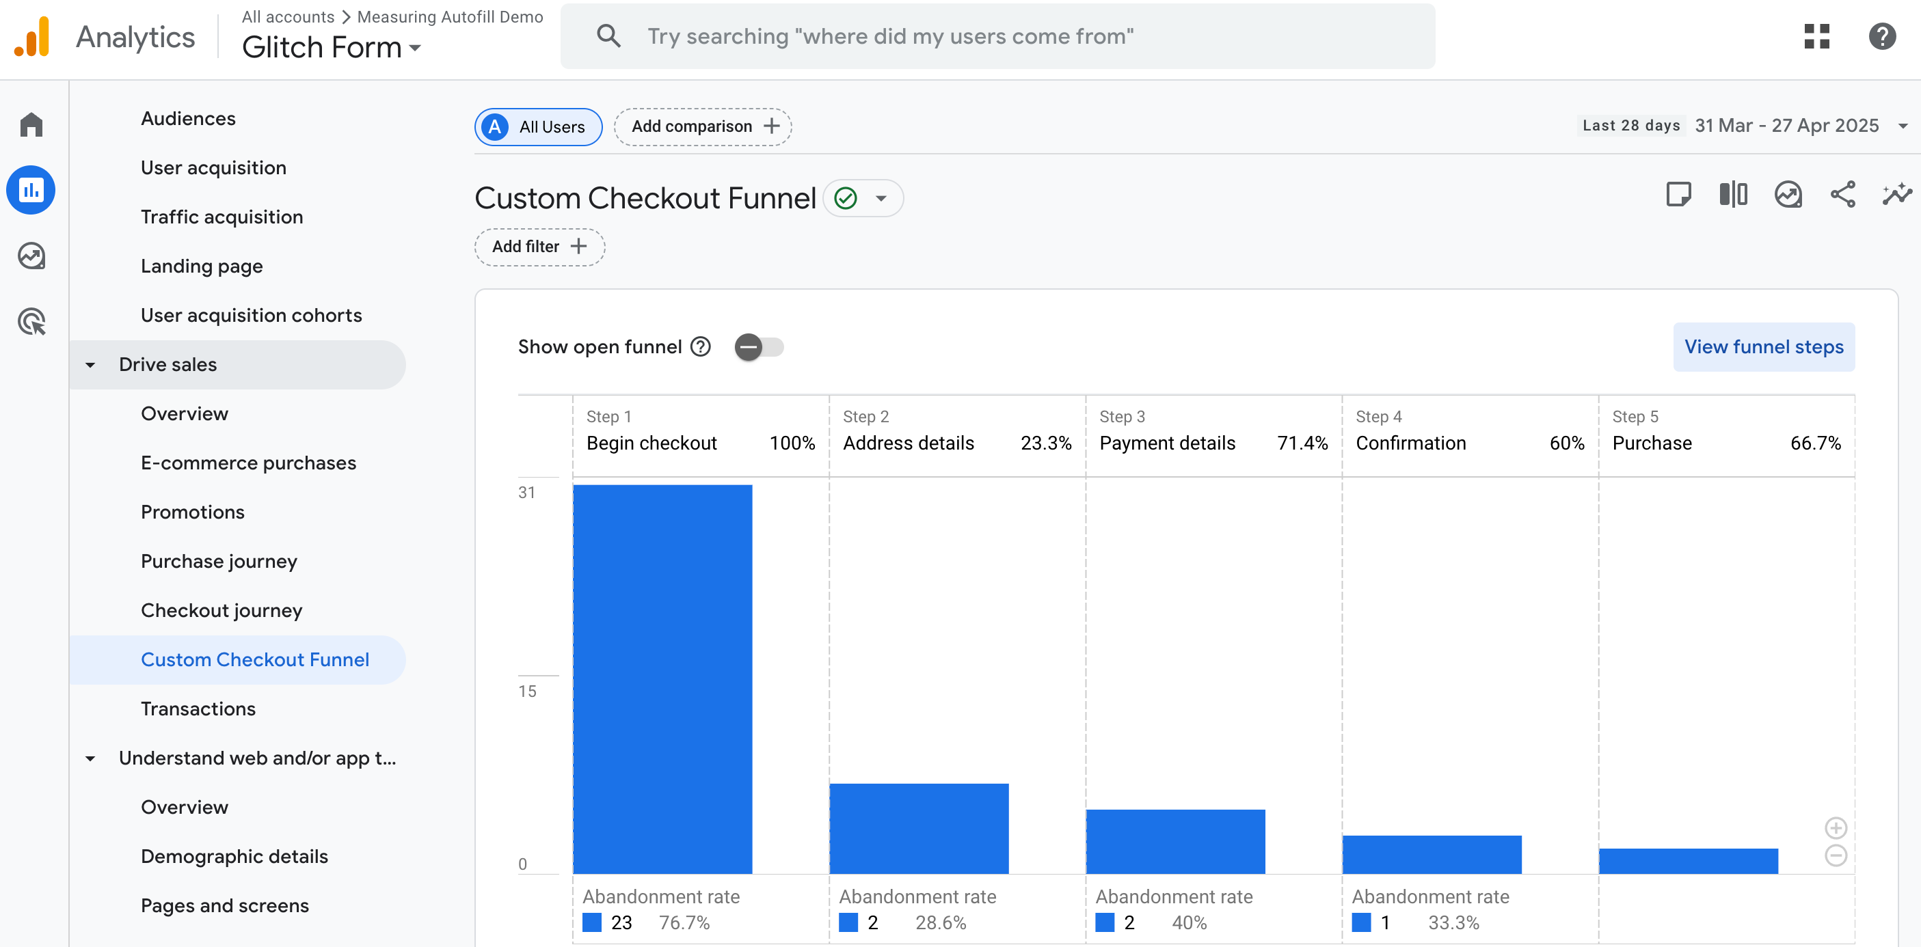Click Add filter below the report title
Viewport: 1921px width, 947px height.
pyautogui.click(x=539, y=247)
